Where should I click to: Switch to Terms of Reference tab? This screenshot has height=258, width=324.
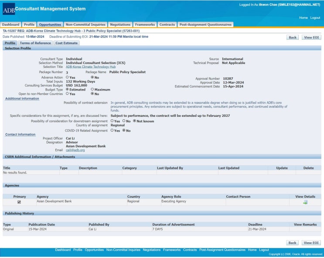tap(35, 43)
